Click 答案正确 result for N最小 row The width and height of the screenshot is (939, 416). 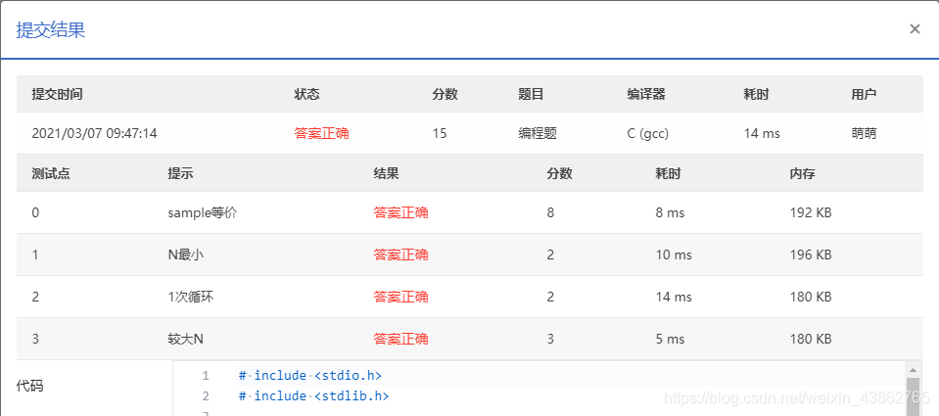(400, 255)
